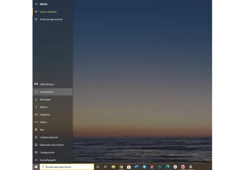Open the Documentos folder

tap(47, 92)
